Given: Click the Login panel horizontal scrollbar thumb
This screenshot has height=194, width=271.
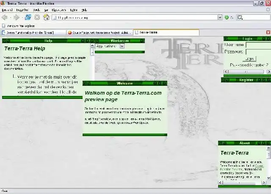Looking at the screenshot, I should coord(246,71).
